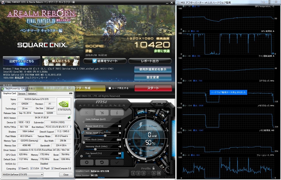
Task: Click the profile lock icon in Afterburner
Action: (154, 168)
